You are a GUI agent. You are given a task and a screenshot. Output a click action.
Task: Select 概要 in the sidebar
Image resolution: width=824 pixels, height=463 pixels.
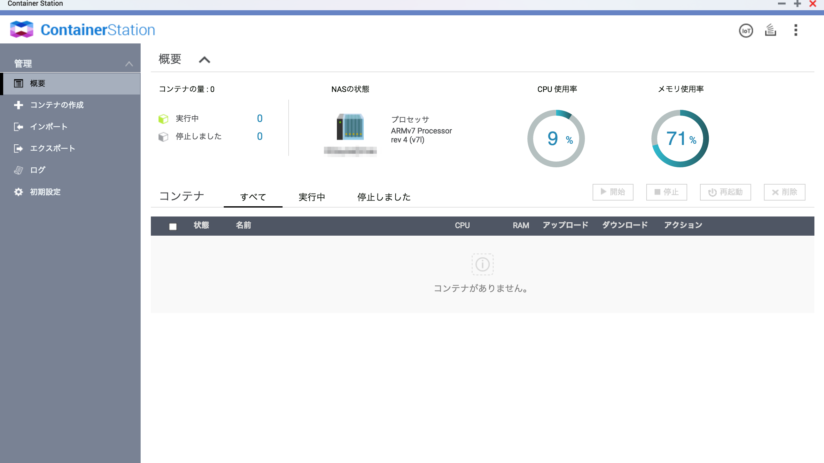click(x=70, y=83)
